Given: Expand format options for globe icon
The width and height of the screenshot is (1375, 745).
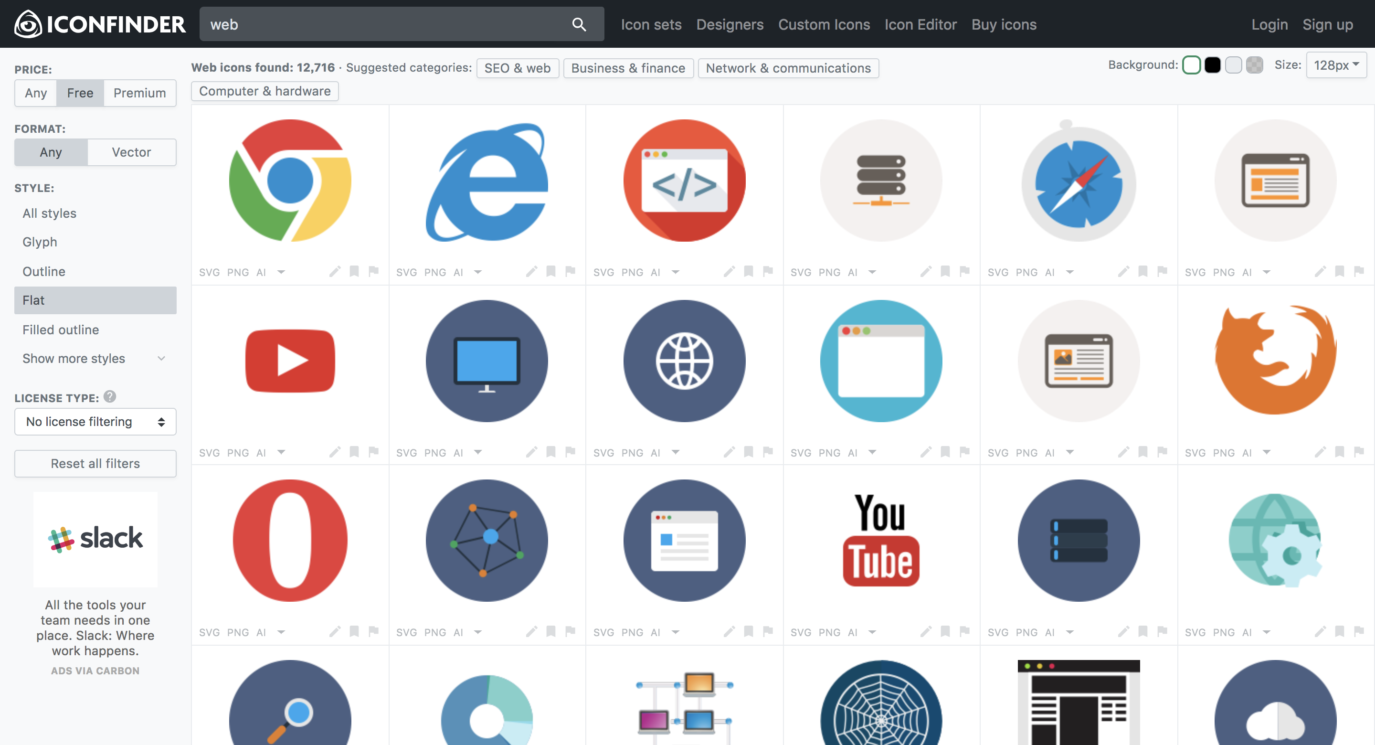Looking at the screenshot, I should tap(676, 452).
